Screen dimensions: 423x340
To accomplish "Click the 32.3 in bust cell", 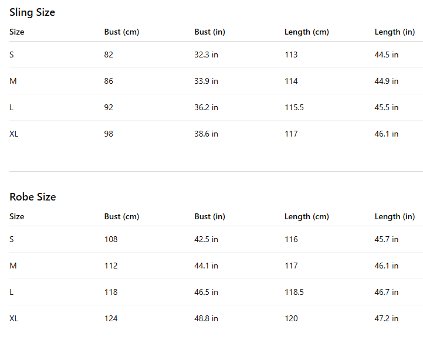I will point(206,55).
